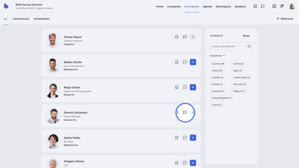
Task: Open Tomas Doyce's profile name
Action: click(x=73, y=37)
